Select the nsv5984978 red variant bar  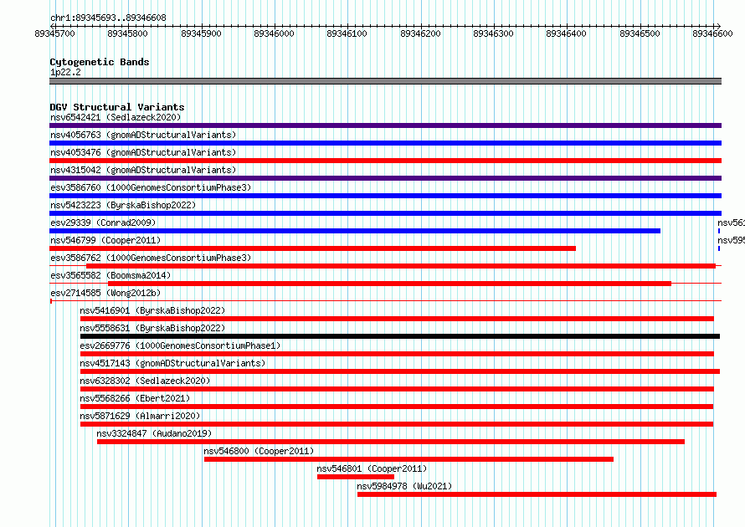coord(537,494)
